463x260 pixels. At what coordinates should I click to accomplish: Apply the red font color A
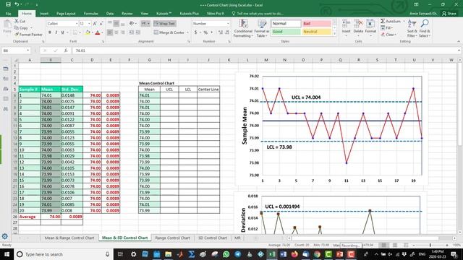tap(98, 32)
